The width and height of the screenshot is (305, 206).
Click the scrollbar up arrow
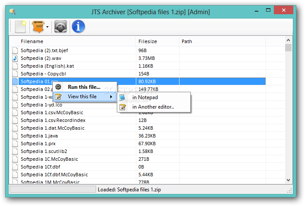point(289,40)
